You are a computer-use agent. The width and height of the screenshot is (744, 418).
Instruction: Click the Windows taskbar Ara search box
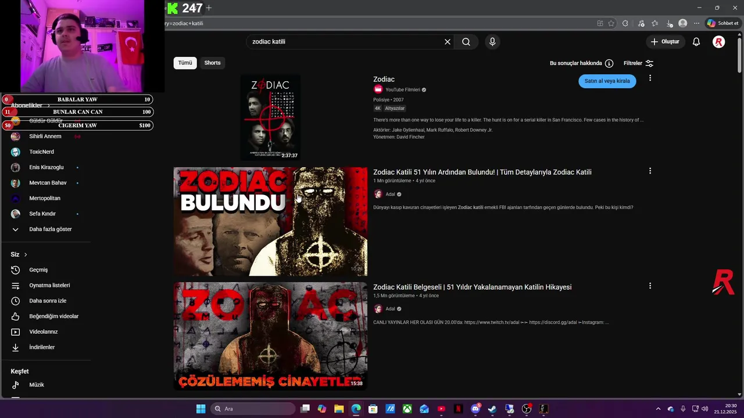point(252,409)
